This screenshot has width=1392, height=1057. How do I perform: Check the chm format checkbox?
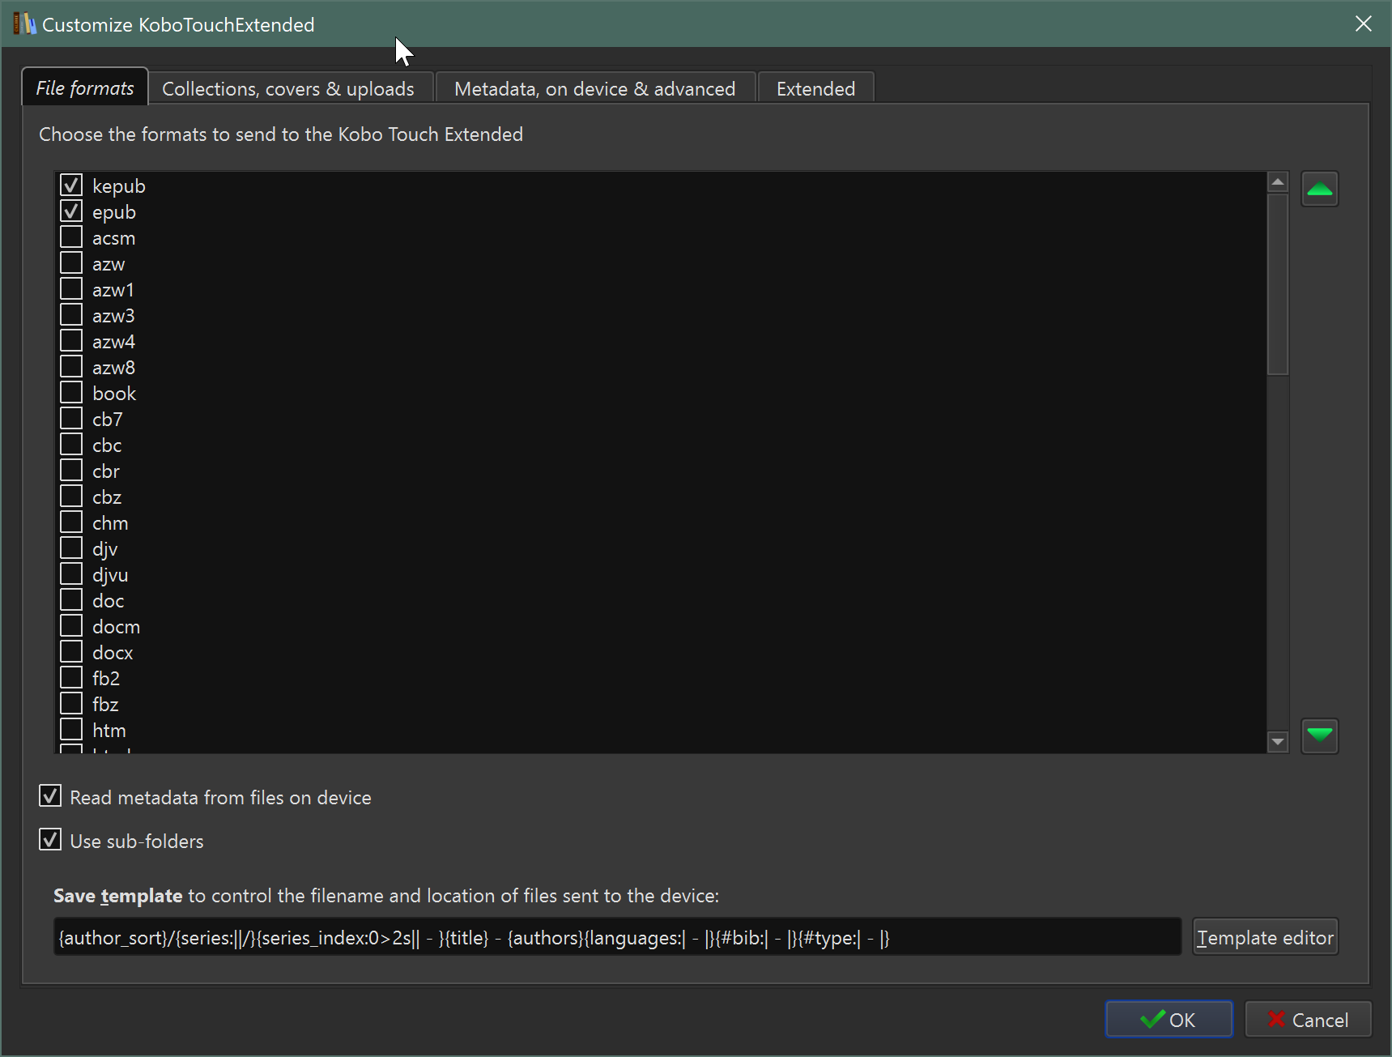coord(71,522)
